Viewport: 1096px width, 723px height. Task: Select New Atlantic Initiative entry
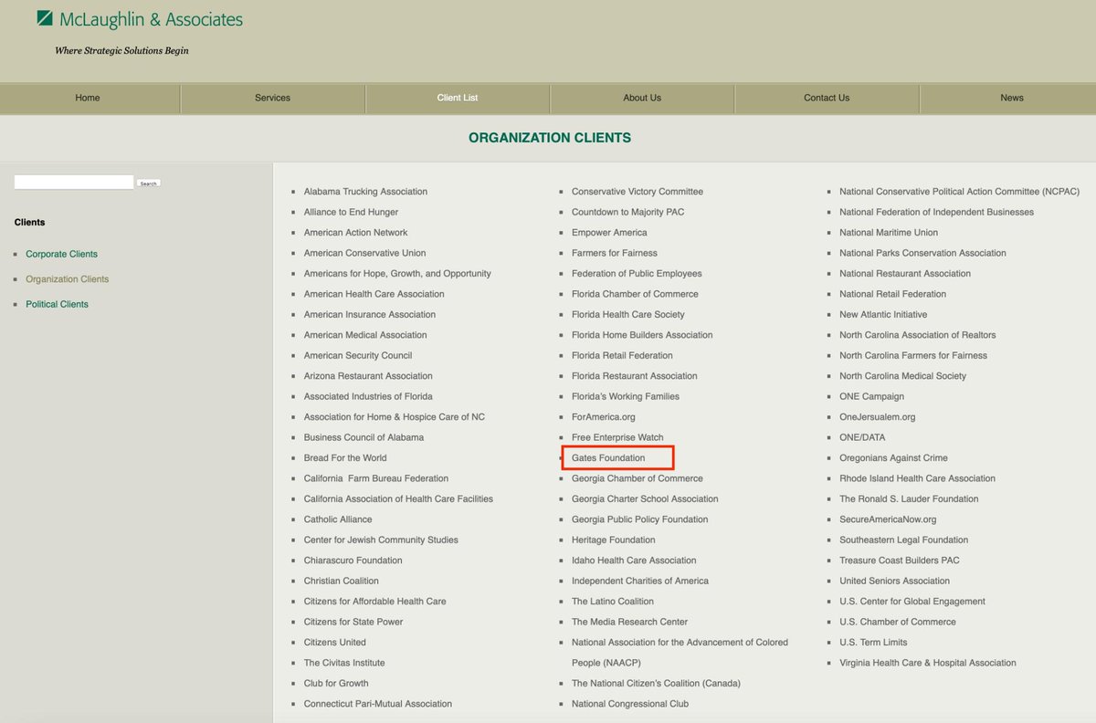(x=883, y=315)
